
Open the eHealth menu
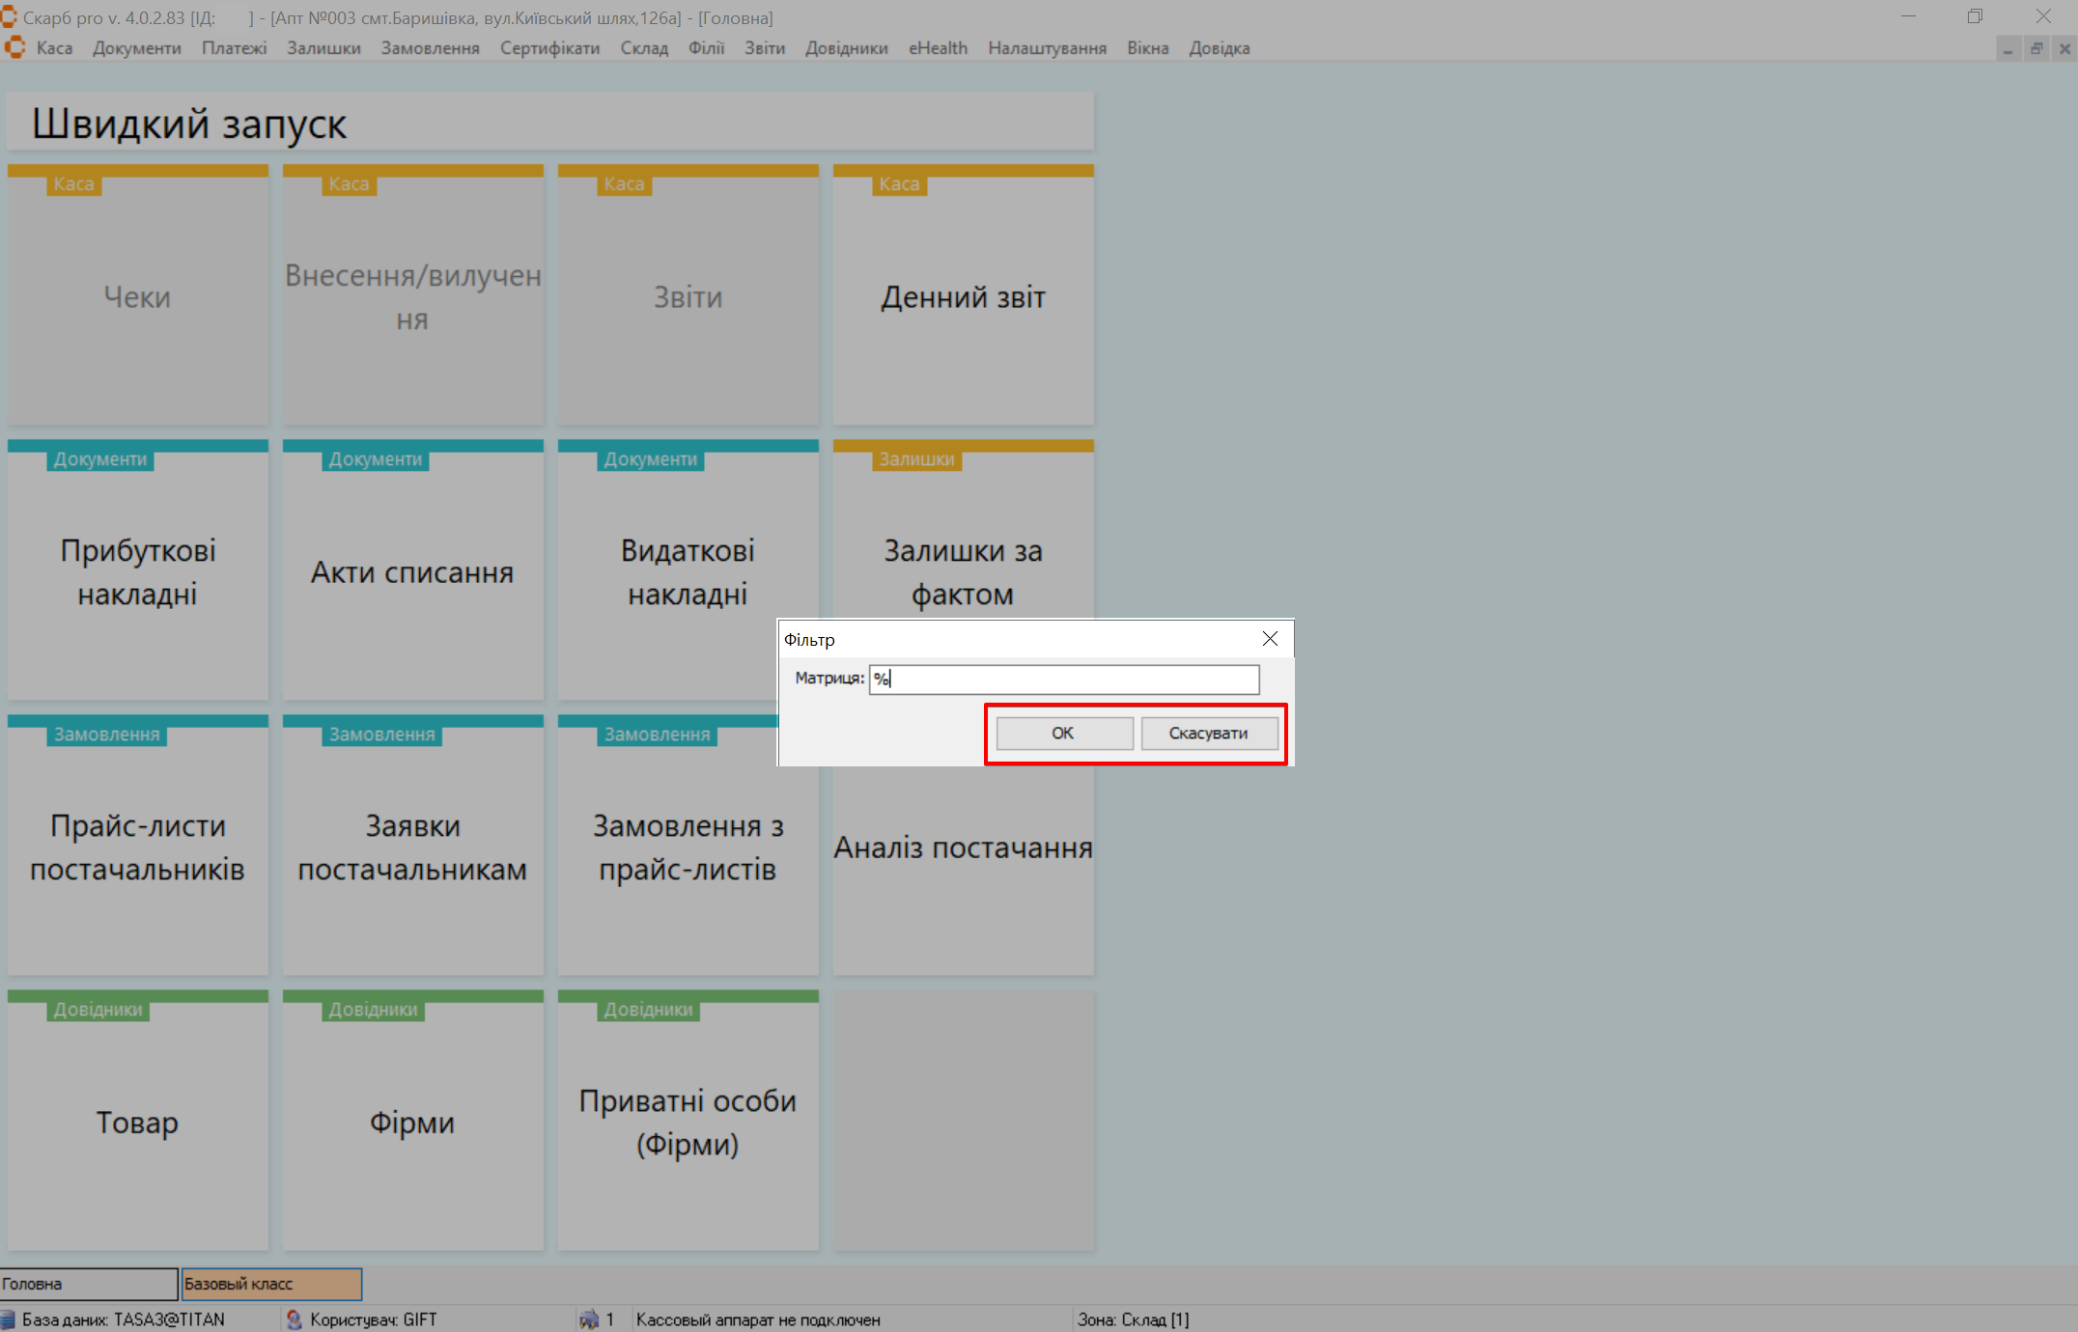[937, 48]
